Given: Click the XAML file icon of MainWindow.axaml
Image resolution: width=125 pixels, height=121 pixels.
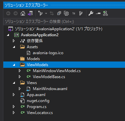Looking at the screenshot, I should click(28, 89).
